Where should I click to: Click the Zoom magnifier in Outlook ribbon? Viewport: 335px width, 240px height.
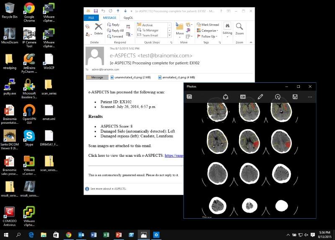coord(240,29)
